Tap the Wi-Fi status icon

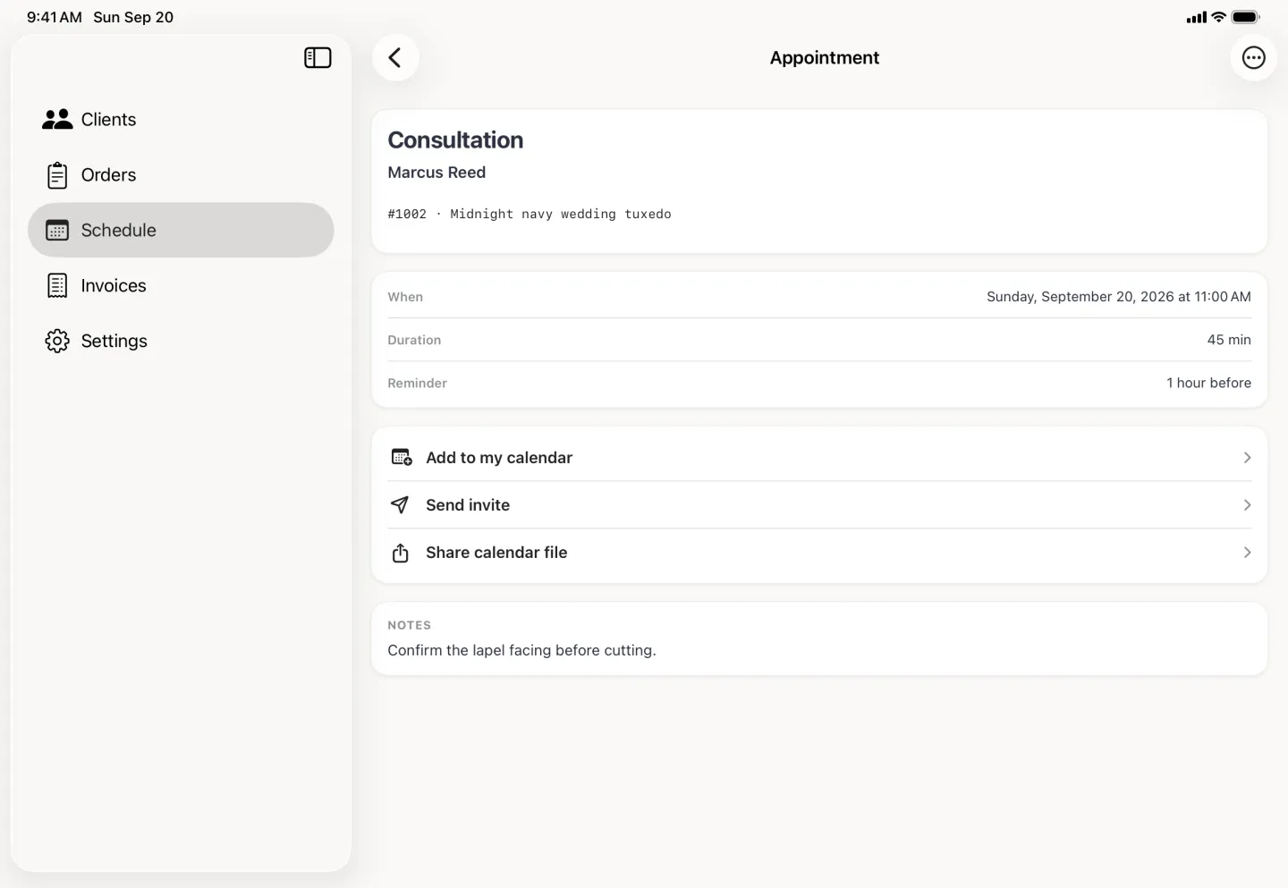point(1218,17)
